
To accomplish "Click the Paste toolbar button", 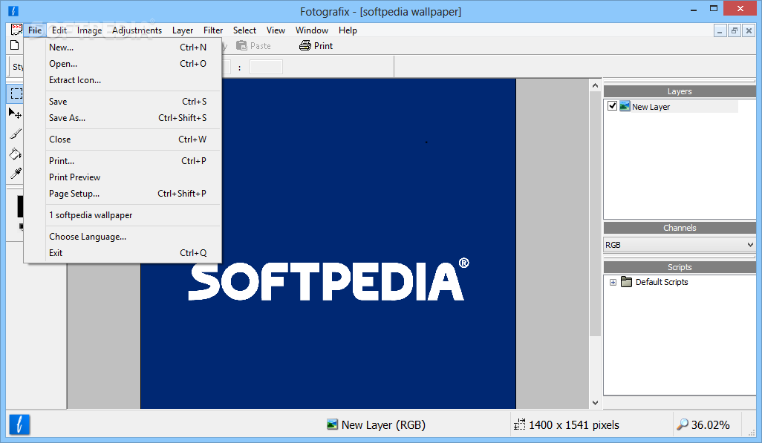I will point(254,46).
